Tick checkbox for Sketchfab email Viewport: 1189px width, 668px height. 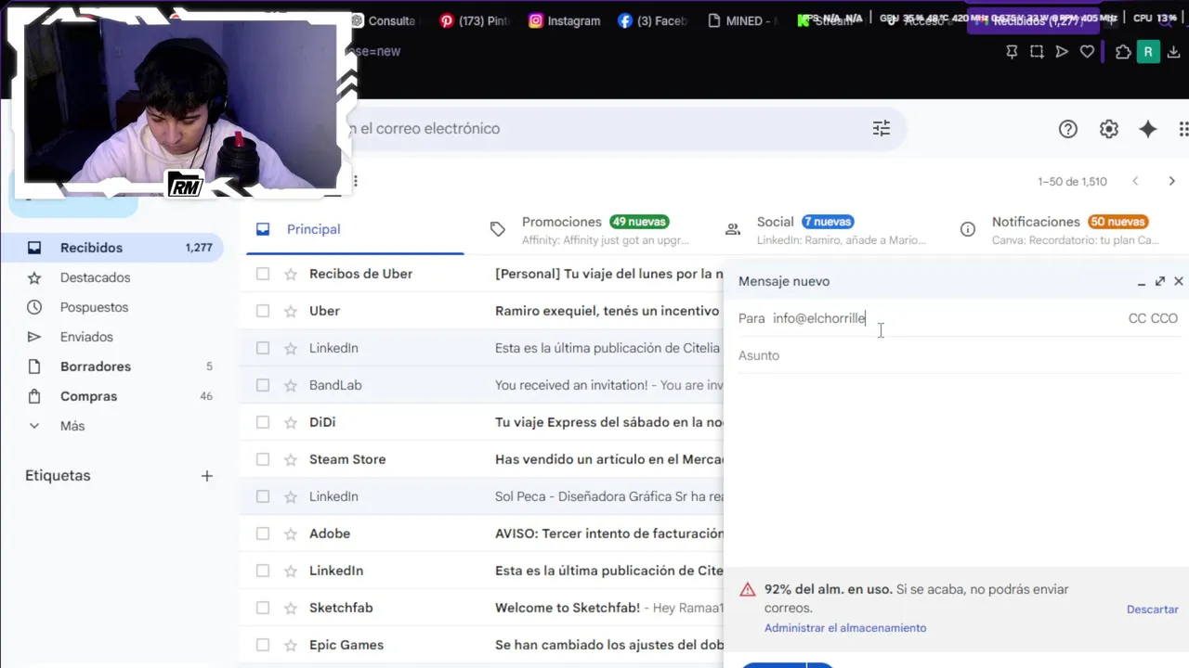click(263, 608)
